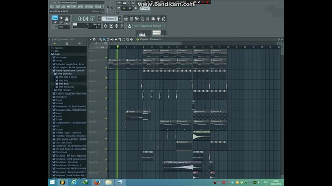This screenshot has height=186, width=332.
Task: Toggle song/pattern mode button
Action: click(x=119, y=8)
